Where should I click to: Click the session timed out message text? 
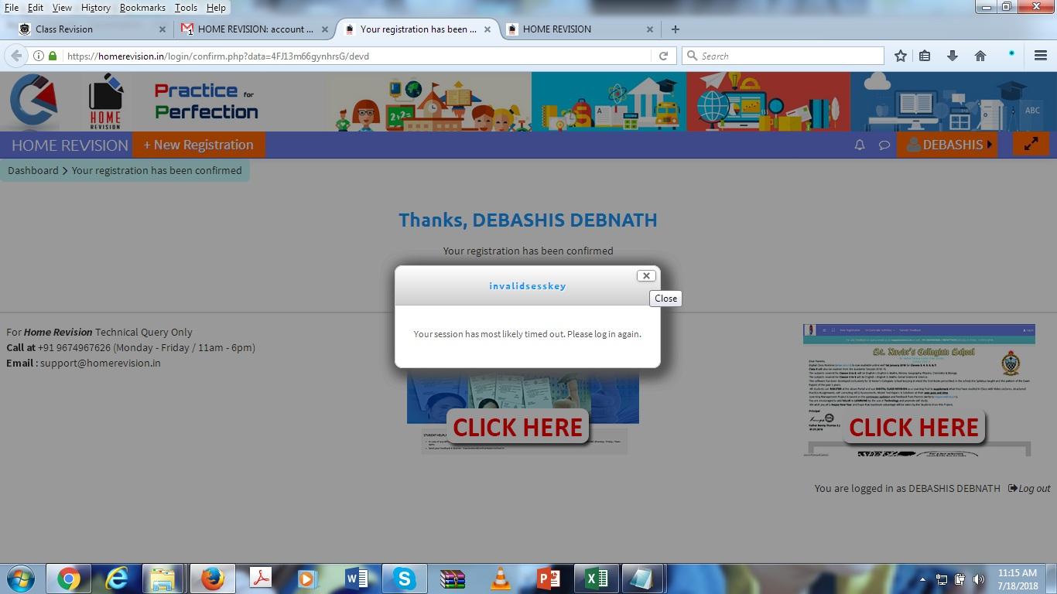528,334
